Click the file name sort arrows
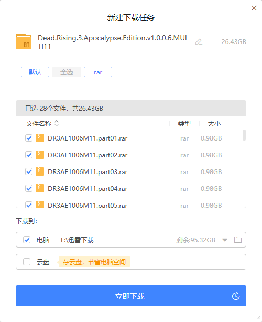 pos(57,123)
